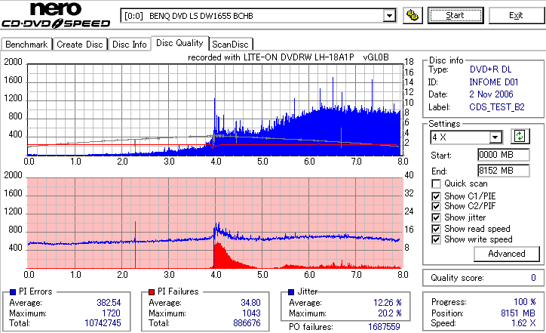Open the ScanDisc tab
The height and width of the screenshot is (333, 546).
click(x=230, y=45)
